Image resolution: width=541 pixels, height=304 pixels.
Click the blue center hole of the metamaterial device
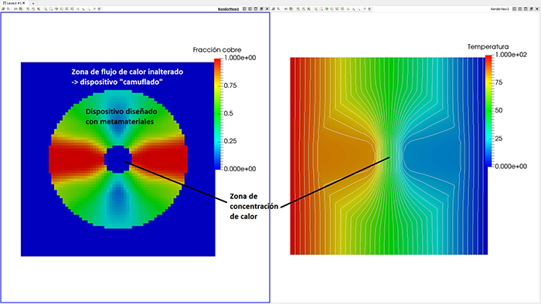117,159
